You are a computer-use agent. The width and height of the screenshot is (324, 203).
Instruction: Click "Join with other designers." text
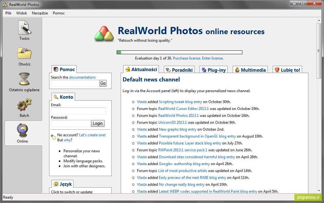(x=84, y=166)
